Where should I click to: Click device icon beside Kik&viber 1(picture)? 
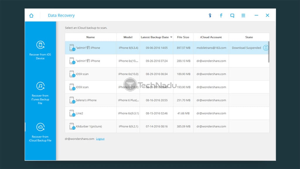(x=72, y=126)
